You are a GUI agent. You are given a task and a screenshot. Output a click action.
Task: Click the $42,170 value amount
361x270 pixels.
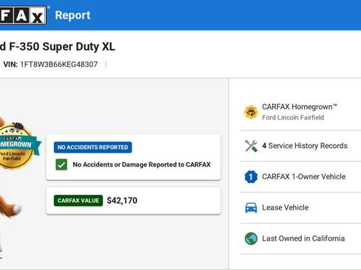122,201
